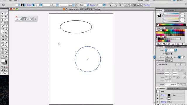Select the Paintbrush tool
Image resolution: width=187 pixels, height=105 pixels.
[2, 26]
